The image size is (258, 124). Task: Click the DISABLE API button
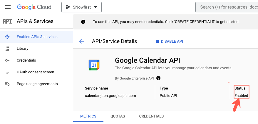[169, 42]
